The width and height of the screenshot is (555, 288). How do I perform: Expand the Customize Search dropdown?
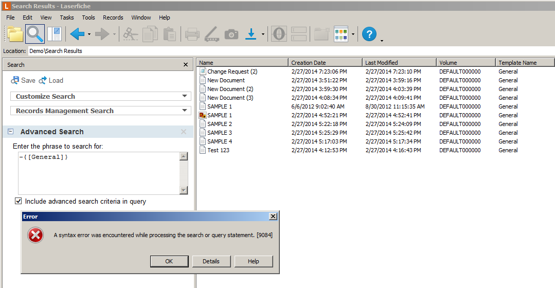(185, 96)
